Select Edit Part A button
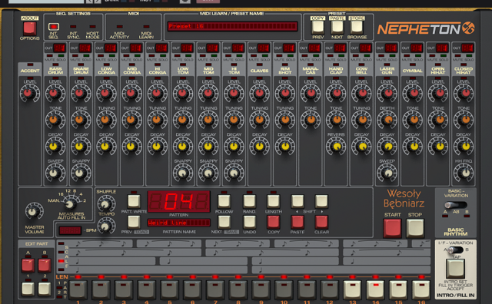This screenshot has height=304, width=492. 28,265
